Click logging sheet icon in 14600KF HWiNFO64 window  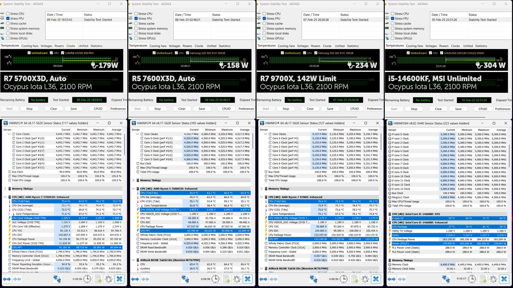click(x=483, y=279)
